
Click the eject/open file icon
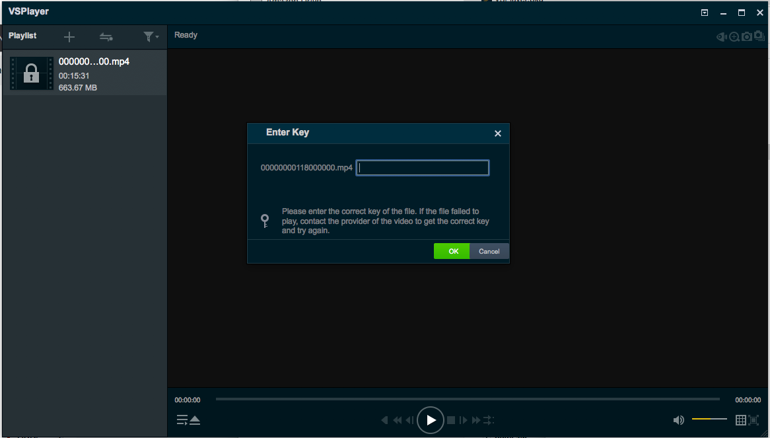point(195,420)
